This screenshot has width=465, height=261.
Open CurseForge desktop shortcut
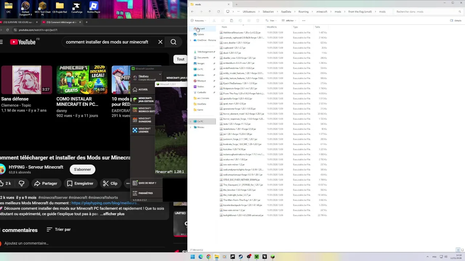pos(77,8)
